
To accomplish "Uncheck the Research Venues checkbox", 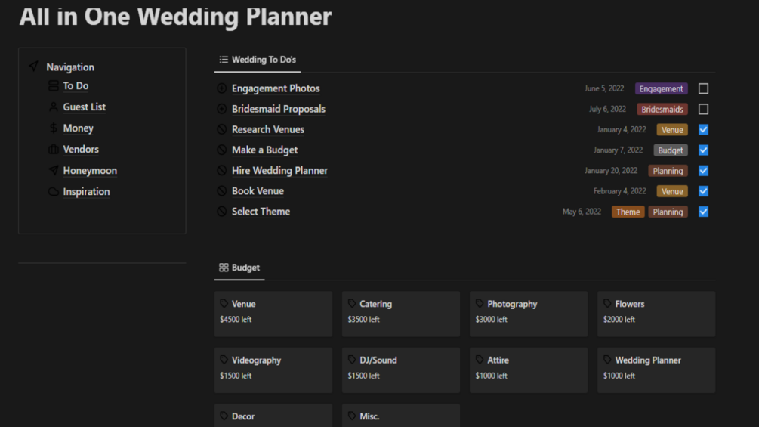I will [x=703, y=129].
